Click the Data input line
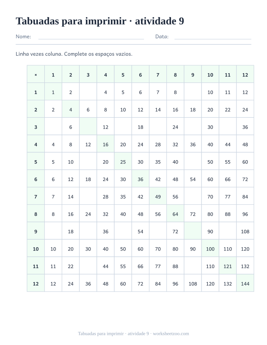 [213, 37]
